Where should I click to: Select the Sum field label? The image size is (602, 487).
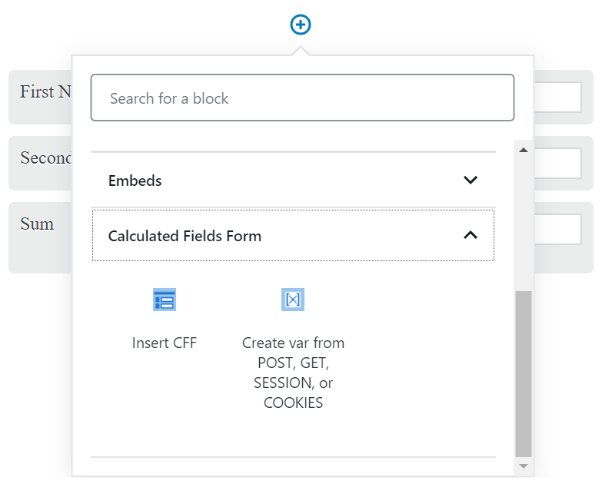[37, 224]
